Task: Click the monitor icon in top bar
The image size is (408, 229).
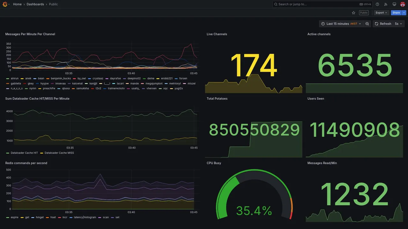Action: pyautogui.click(x=394, y=4)
